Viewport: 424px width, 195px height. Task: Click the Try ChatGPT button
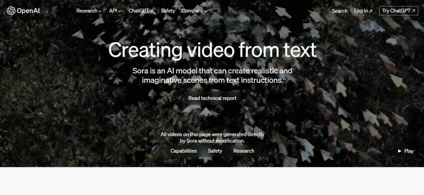[x=399, y=11]
